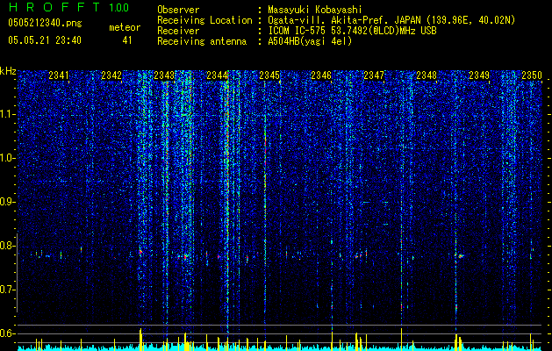
Task: Click the 0.8 kHz axis label
Action: [x=8, y=246]
